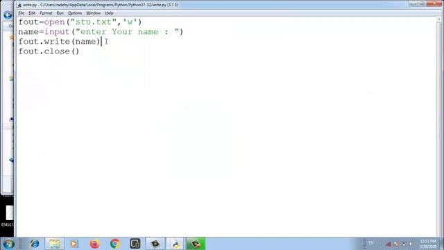Open File Explorer from taskbar
Viewport: 444px width, 250px height.
coord(54,244)
